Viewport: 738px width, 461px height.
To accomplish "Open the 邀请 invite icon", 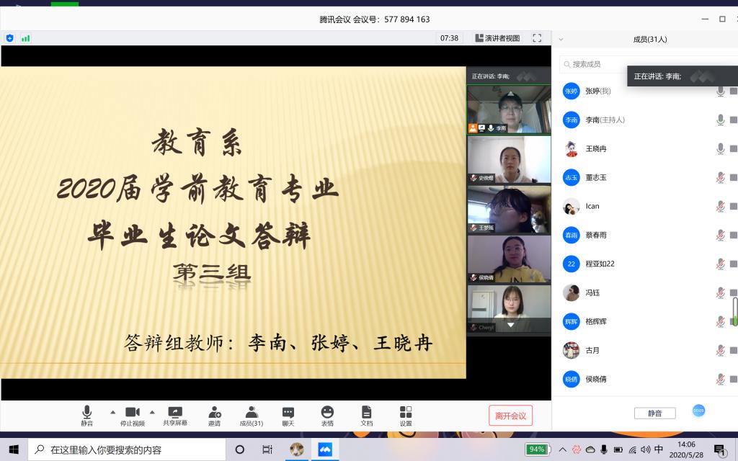I will click(x=214, y=416).
